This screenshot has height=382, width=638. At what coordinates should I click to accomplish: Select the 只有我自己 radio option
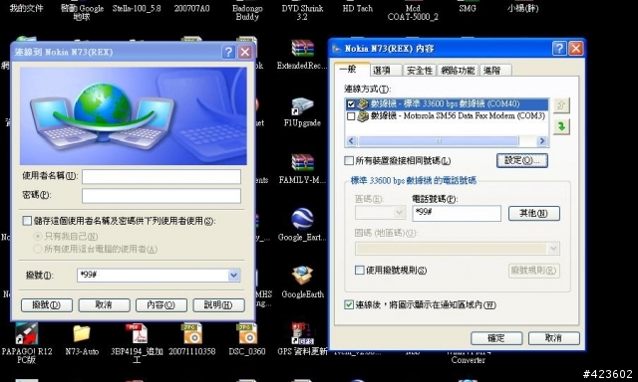pos(38,236)
